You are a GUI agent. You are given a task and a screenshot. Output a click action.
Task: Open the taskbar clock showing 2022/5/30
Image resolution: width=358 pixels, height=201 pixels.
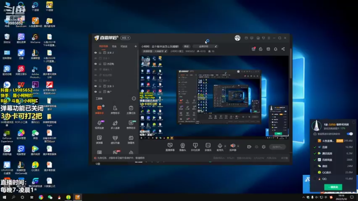(341, 197)
